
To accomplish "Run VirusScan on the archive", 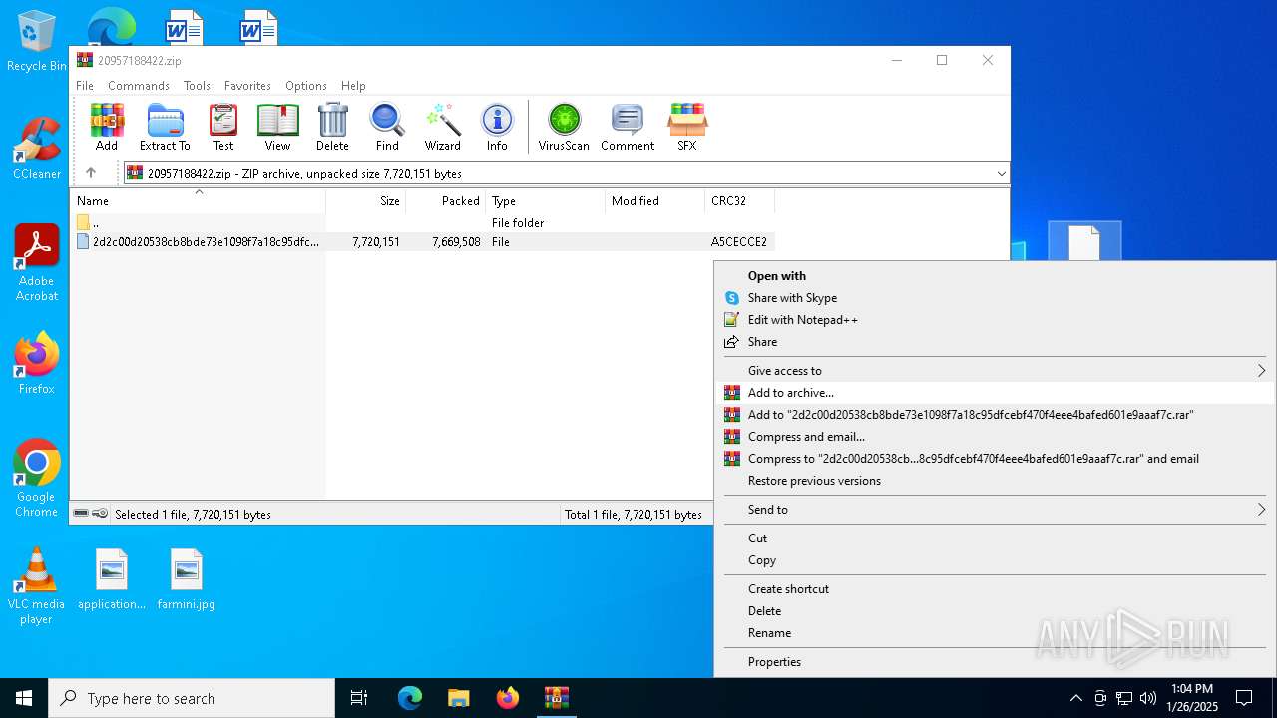I will tap(564, 127).
